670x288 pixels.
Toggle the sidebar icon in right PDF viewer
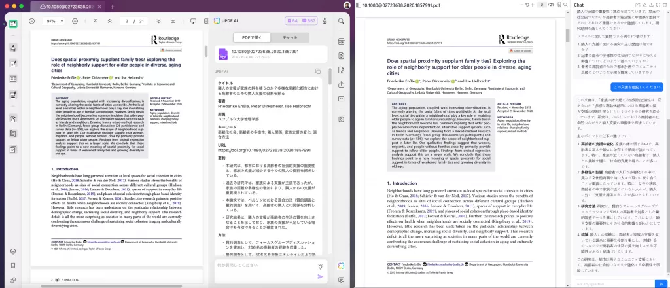click(x=358, y=5)
